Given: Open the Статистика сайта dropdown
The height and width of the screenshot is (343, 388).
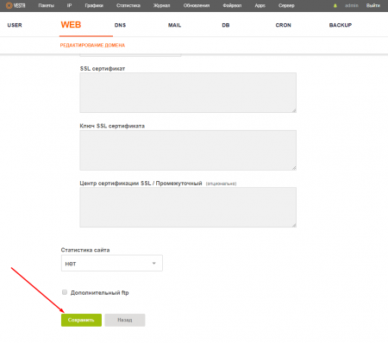Looking at the screenshot, I should click(x=112, y=263).
